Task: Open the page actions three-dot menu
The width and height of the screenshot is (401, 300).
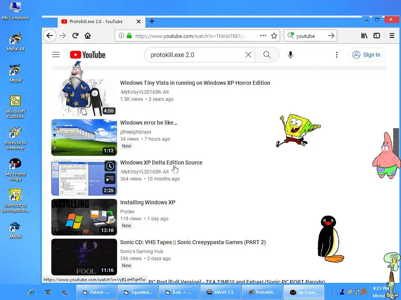Action: pos(263,36)
